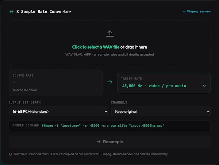The width and height of the screenshot is (219, 165).
Task: Click the upload arrow icon in drop zone
Action: (x=110, y=33)
